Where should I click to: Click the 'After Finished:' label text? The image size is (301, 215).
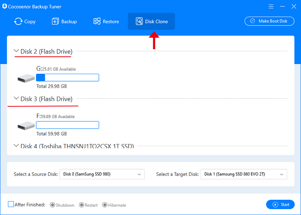[30, 204]
